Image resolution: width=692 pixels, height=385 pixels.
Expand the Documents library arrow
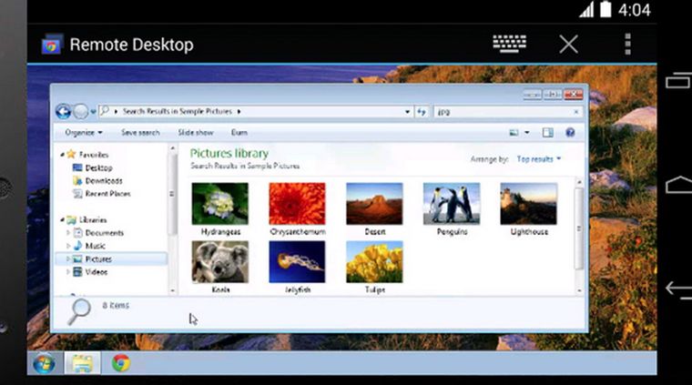(x=68, y=232)
